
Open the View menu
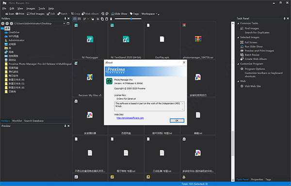tap(20, 9)
